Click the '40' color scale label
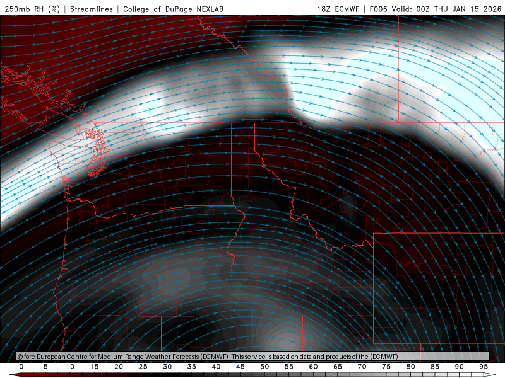Image resolution: width=505 pixels, height=378 pixels. 216,367
